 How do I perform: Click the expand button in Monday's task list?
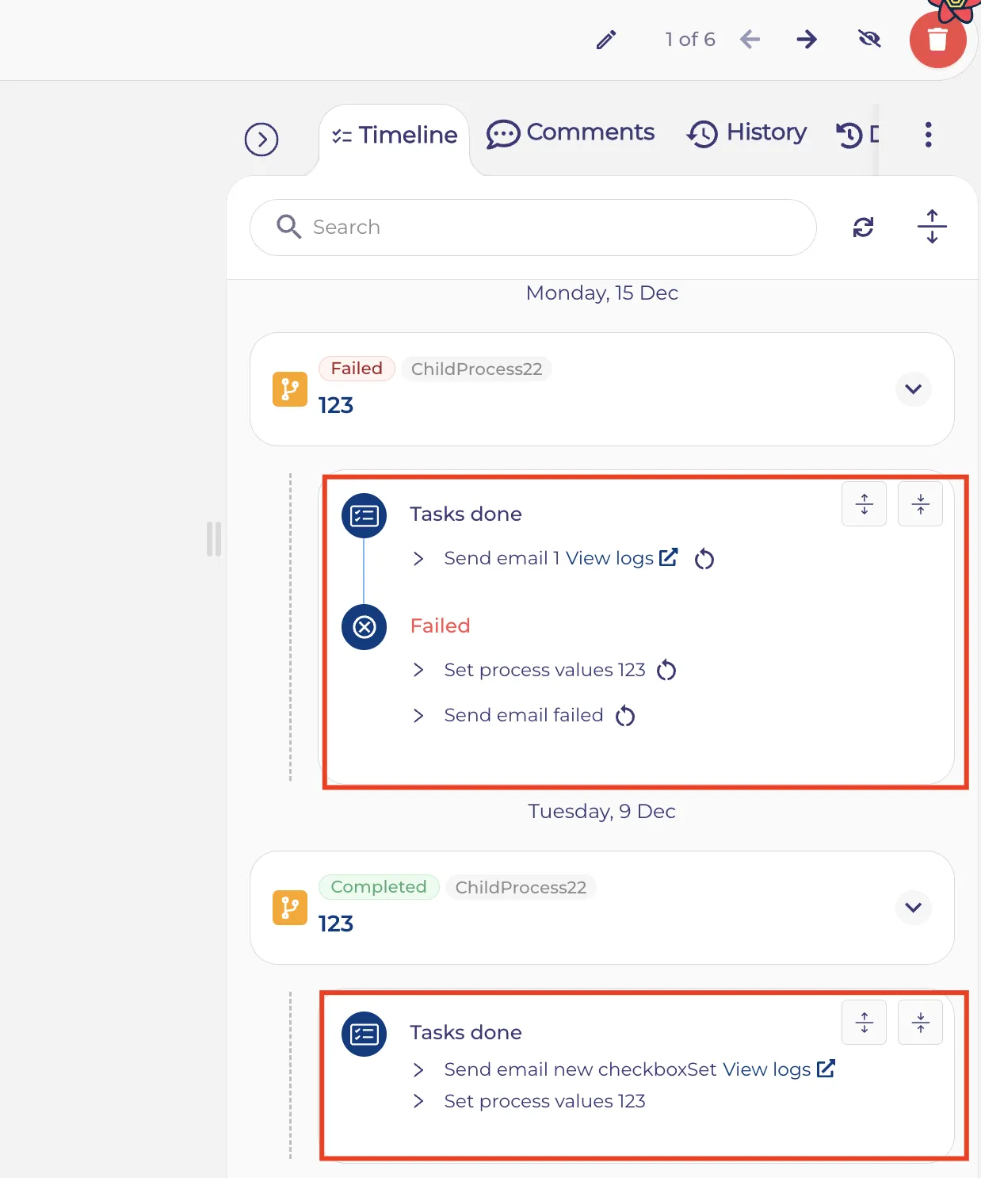pos(865,503)
